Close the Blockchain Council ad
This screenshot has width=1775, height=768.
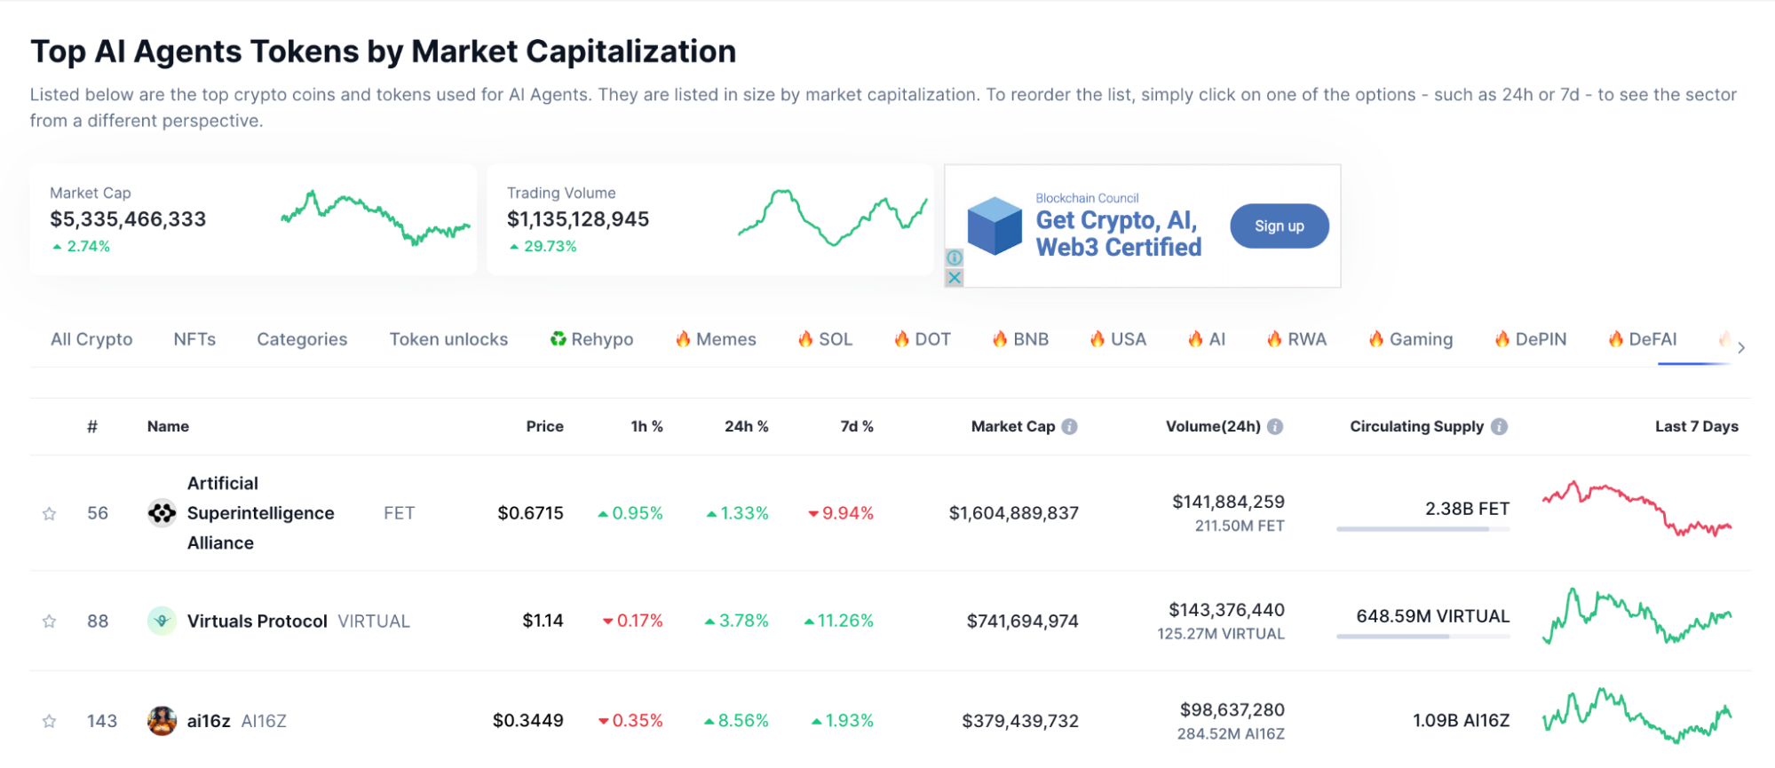click(955, 278)
